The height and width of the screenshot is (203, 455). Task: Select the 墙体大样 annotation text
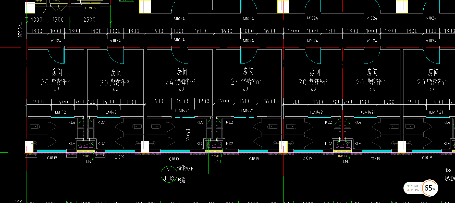point(185,168)
